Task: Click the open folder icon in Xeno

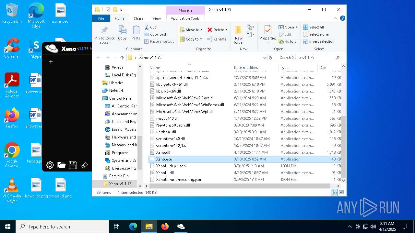Action: [62, 165]
